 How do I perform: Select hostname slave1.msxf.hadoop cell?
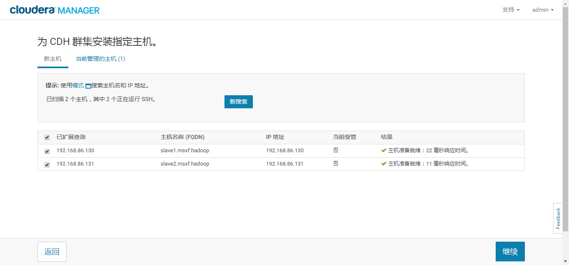click(185, 151)
